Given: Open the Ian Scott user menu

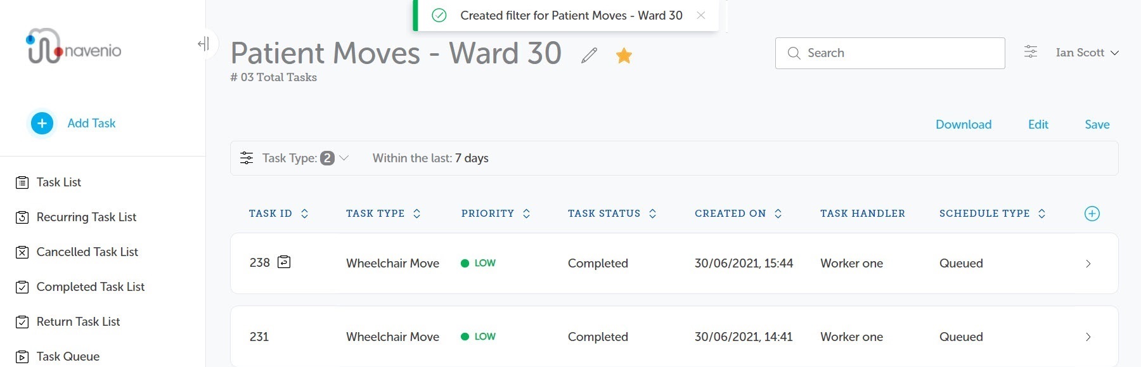Looking at the screenshot, I should [x=1087, y=53].
